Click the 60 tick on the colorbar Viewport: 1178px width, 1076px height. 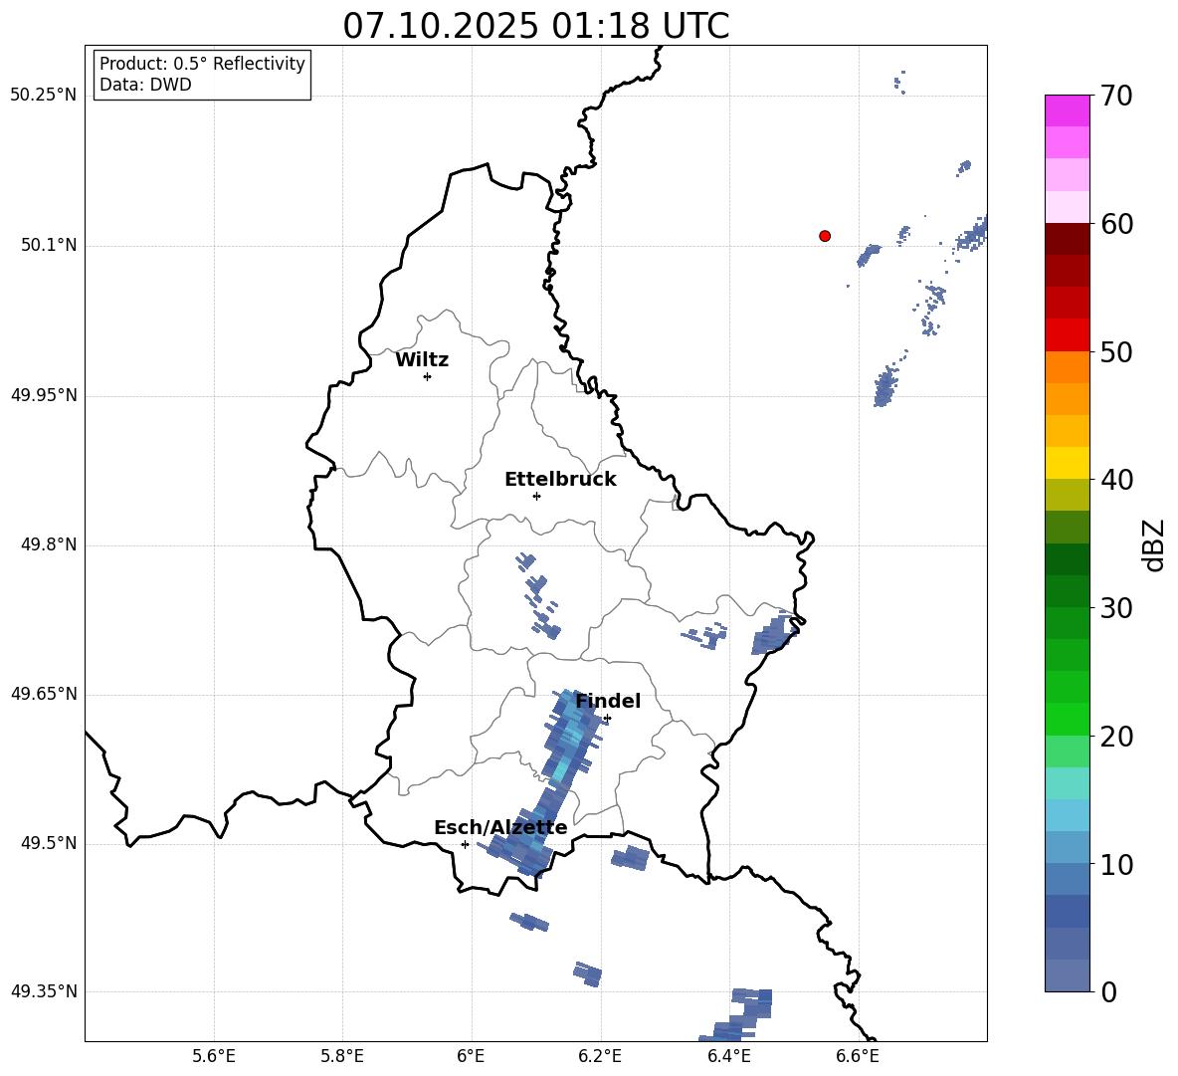(1116, 224)
